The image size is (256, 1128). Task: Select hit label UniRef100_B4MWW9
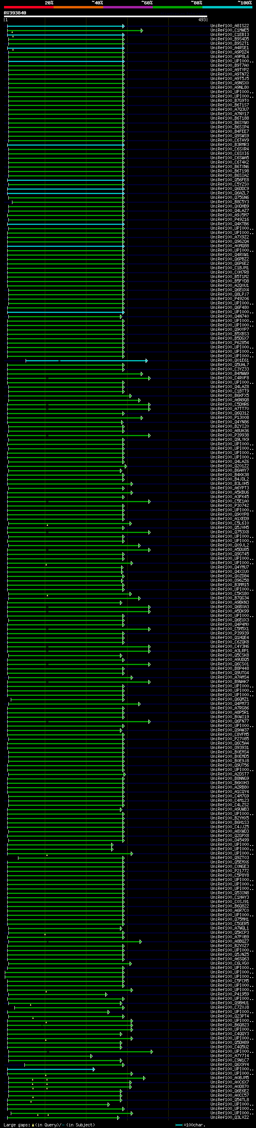coord(230,373)
